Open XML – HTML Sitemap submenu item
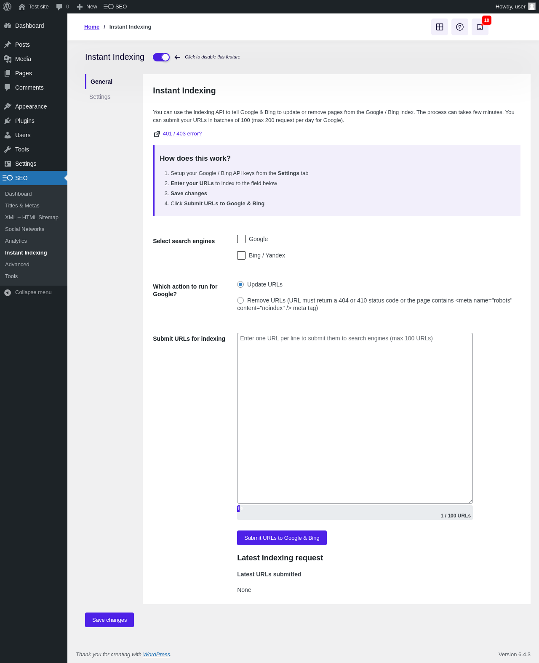Image resolution: width=539 pixels, height=663 pixels. click(32, 217)
